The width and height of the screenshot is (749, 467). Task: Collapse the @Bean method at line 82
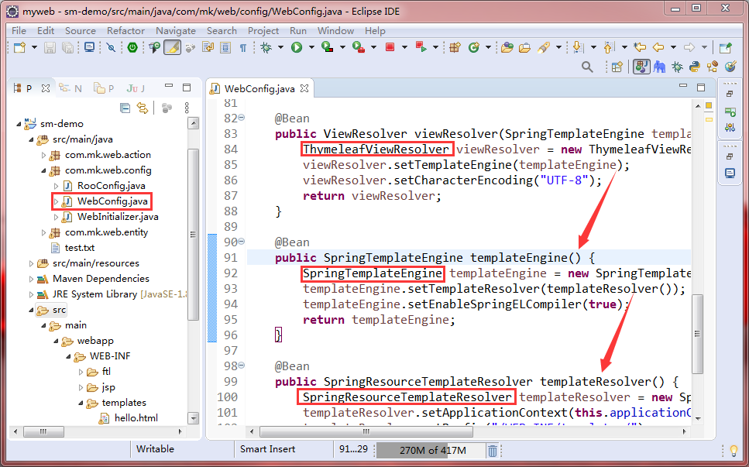click(242, 118)
